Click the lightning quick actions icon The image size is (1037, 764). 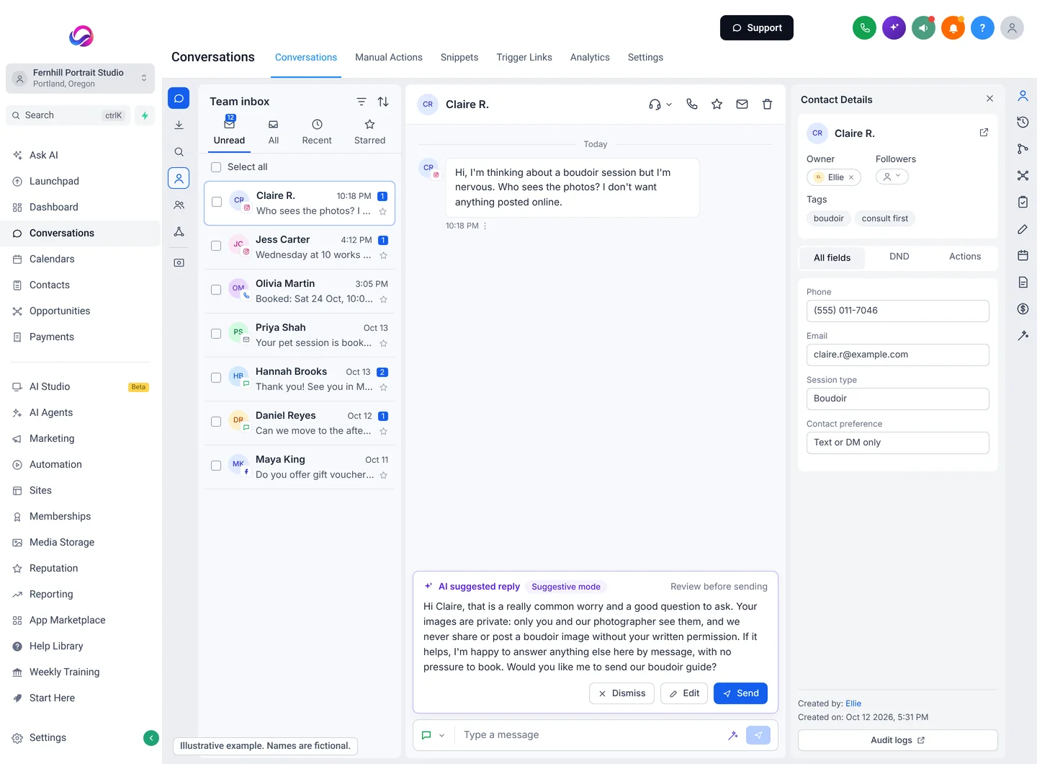[x=145, y=115]
